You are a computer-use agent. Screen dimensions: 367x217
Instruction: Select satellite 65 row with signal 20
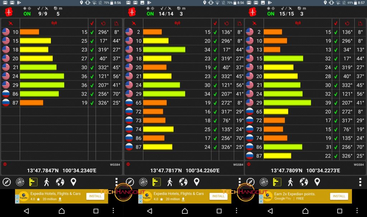coord(305,111)
